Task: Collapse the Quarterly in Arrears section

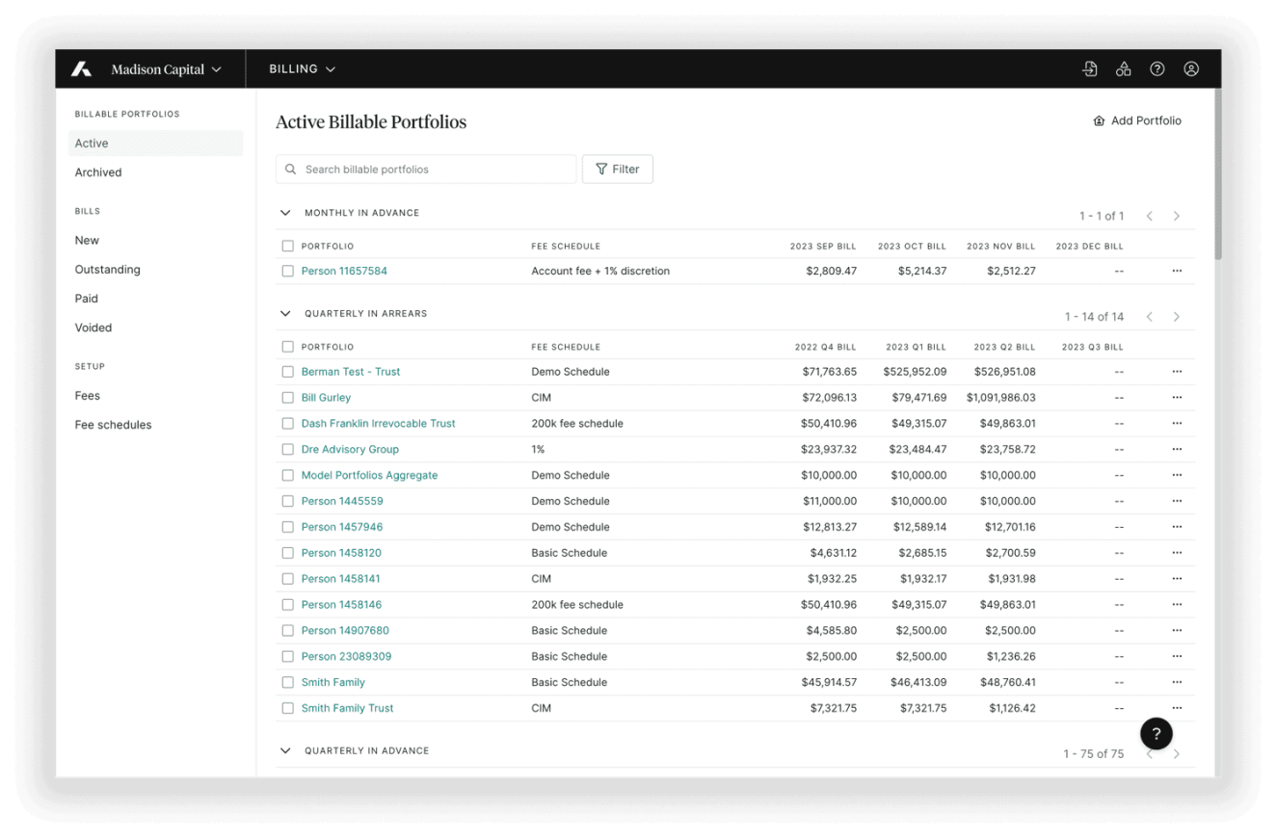Action: (x=285, y=314)
